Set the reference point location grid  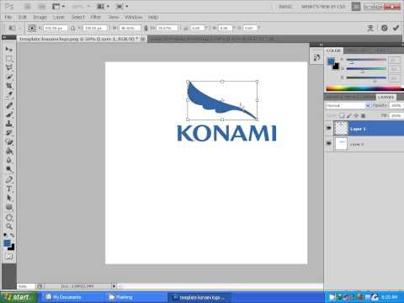click(32, 28)
